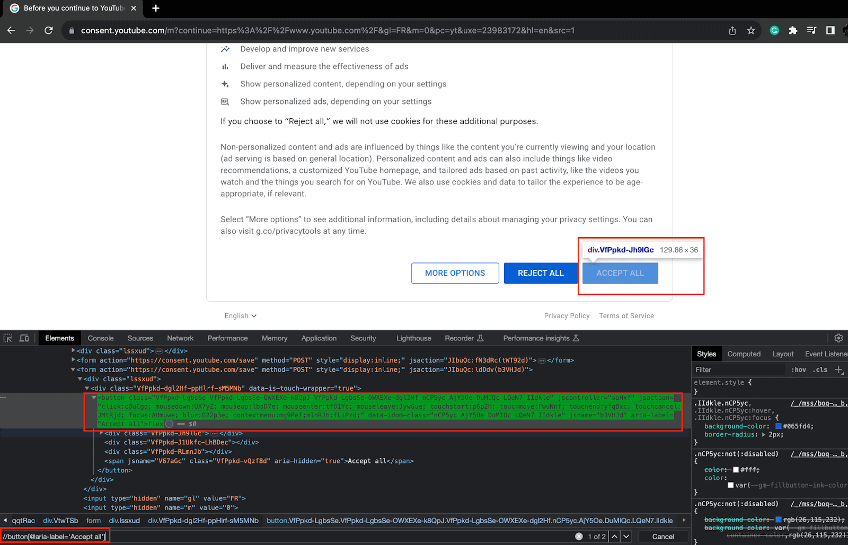Close the 'Before you continue' tab
848x545 pixels.
pos(134,8)
